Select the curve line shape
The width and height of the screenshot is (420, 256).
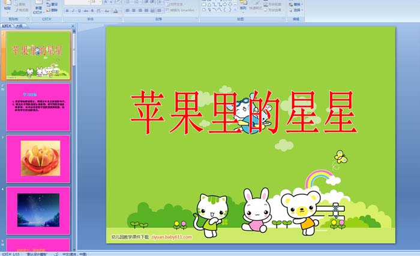point(214,10)
